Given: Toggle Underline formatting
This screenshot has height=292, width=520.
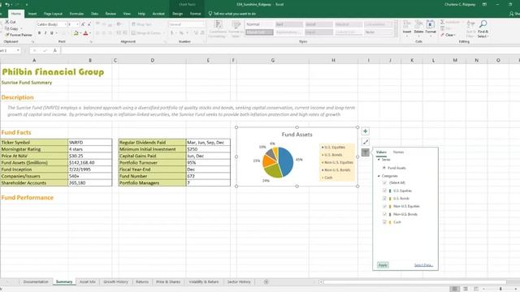Looking at the screenshot, I should point(51,33).
